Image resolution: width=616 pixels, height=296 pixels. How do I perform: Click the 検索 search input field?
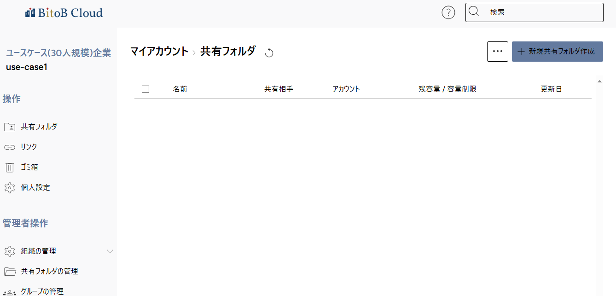click(535, 12)
